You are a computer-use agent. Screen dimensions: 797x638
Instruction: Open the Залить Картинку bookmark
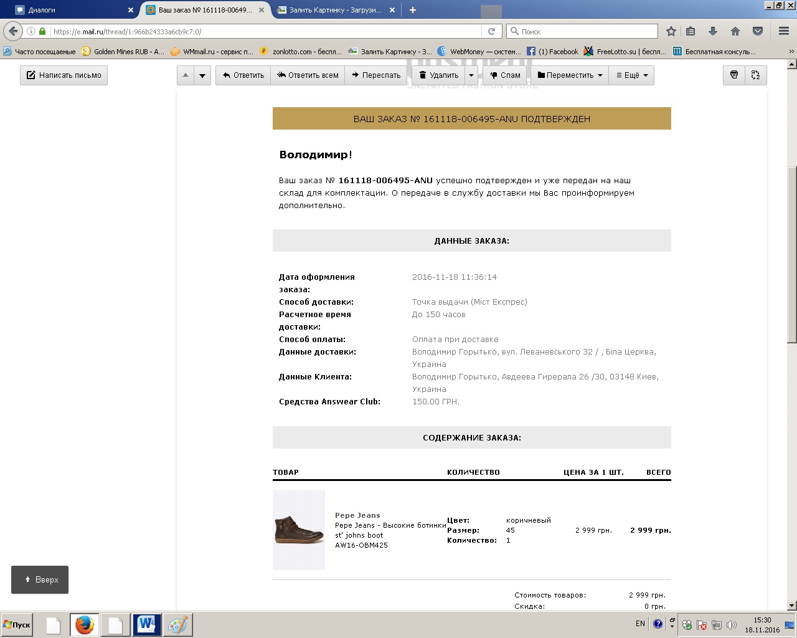390,52
